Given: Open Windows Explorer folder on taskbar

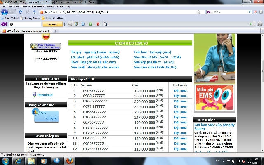Looking at the screenshot, I should 31,160.
